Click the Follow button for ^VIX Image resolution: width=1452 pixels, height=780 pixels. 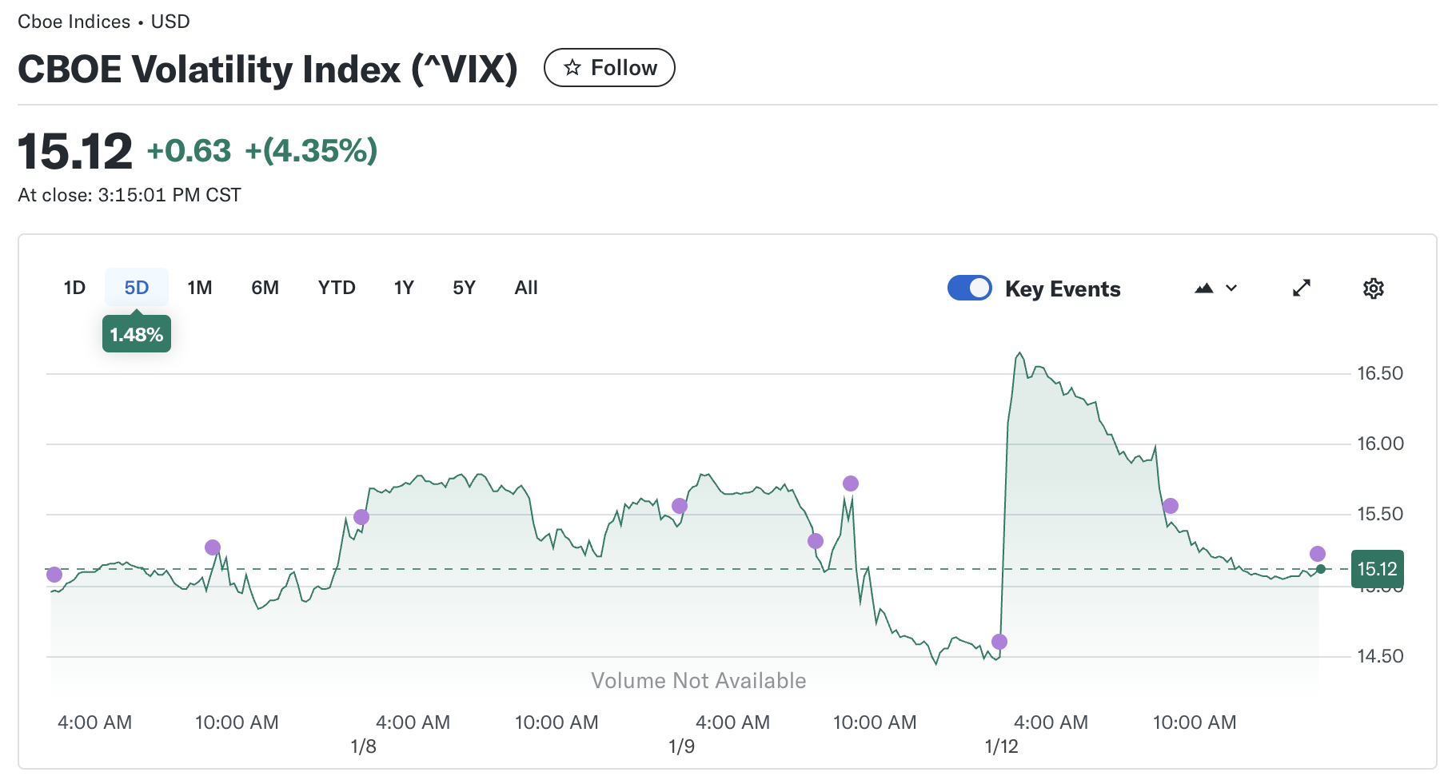[x=609, y=68]
